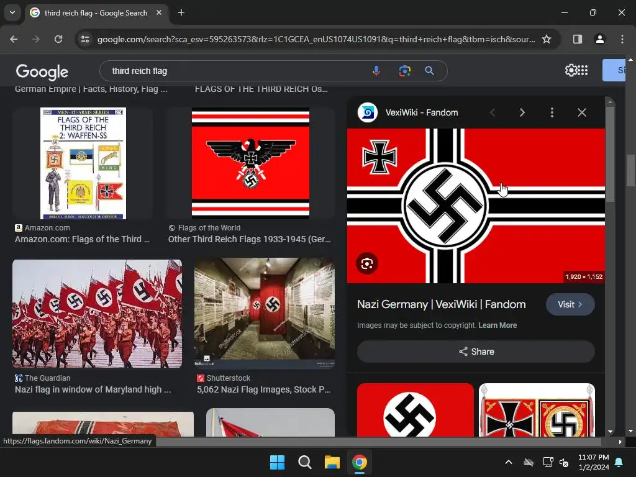
Task: Open the tab search dropdown arrow
Action: click(12, 12)
